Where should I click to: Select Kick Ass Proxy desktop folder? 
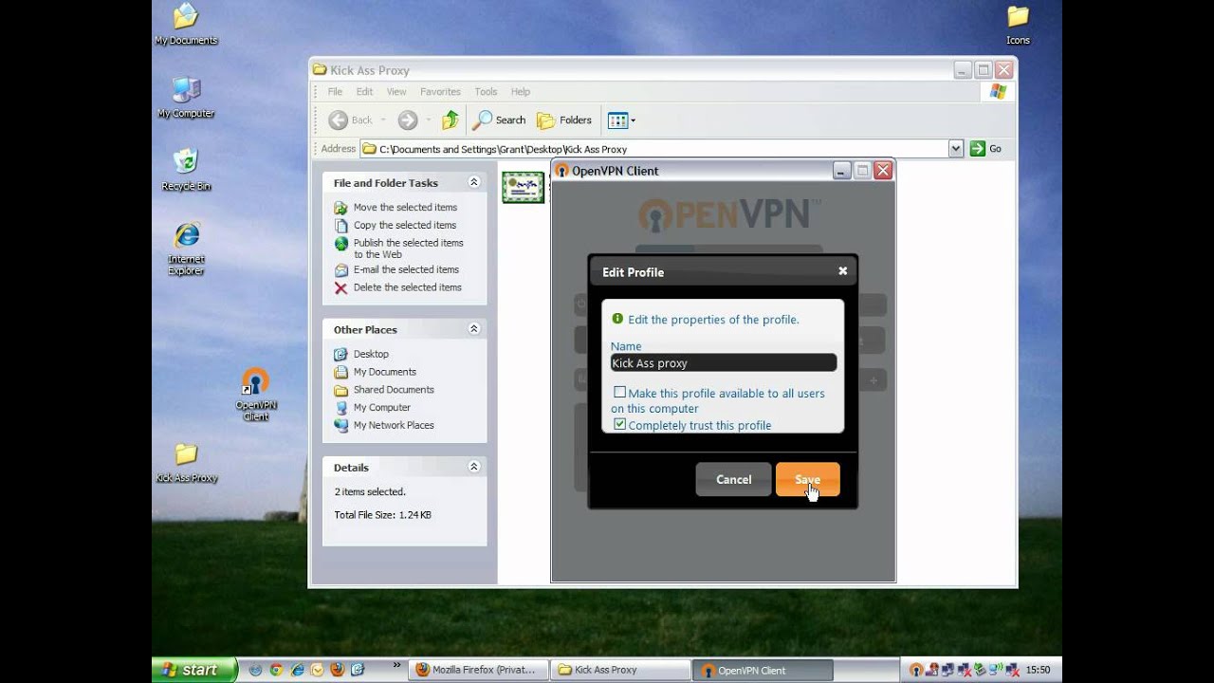(186, 464)
